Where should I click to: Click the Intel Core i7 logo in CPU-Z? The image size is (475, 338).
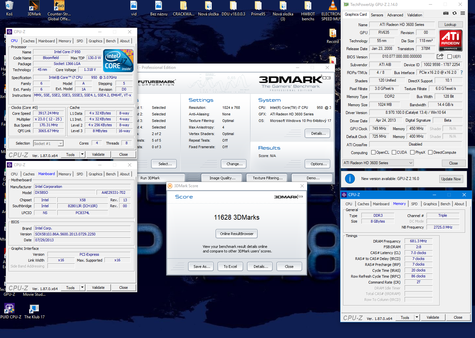click(x=118, y=61)
